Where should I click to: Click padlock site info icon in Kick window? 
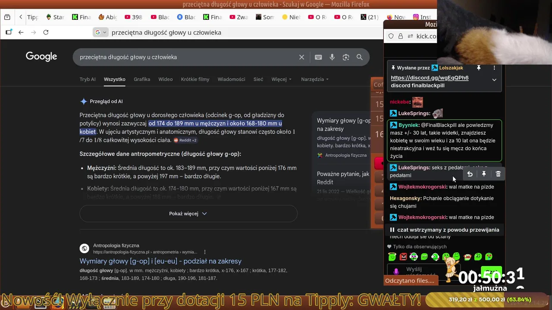tap(400, 36)
